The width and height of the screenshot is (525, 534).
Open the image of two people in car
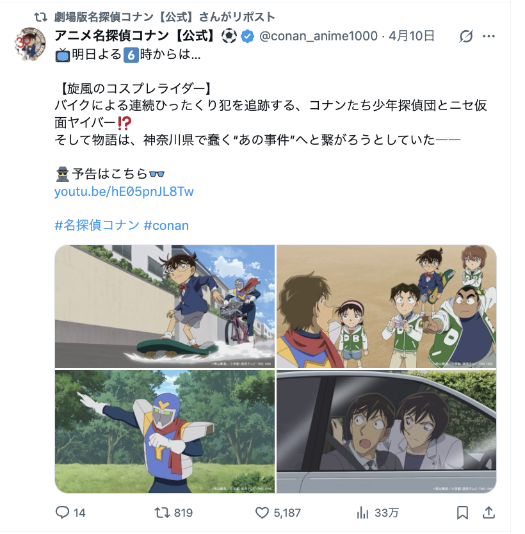pyautogui.click(x=386, y=432)
